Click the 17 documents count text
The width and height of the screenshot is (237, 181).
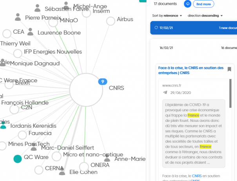(x=165, y=4)
